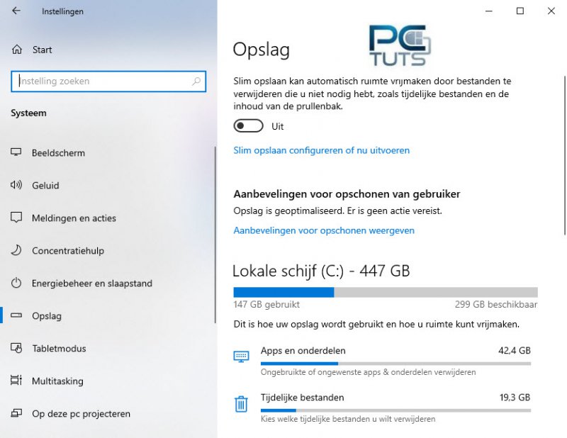The height and width of the screenshot is (438, 567).
Task: Click the sidebar vertical scrollbar
Action: [x=215, y=234]
